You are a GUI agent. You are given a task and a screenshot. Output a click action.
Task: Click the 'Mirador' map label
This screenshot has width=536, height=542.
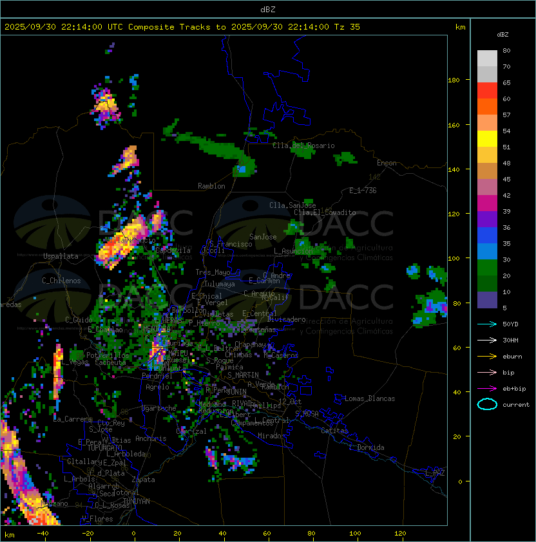[272, 436]
